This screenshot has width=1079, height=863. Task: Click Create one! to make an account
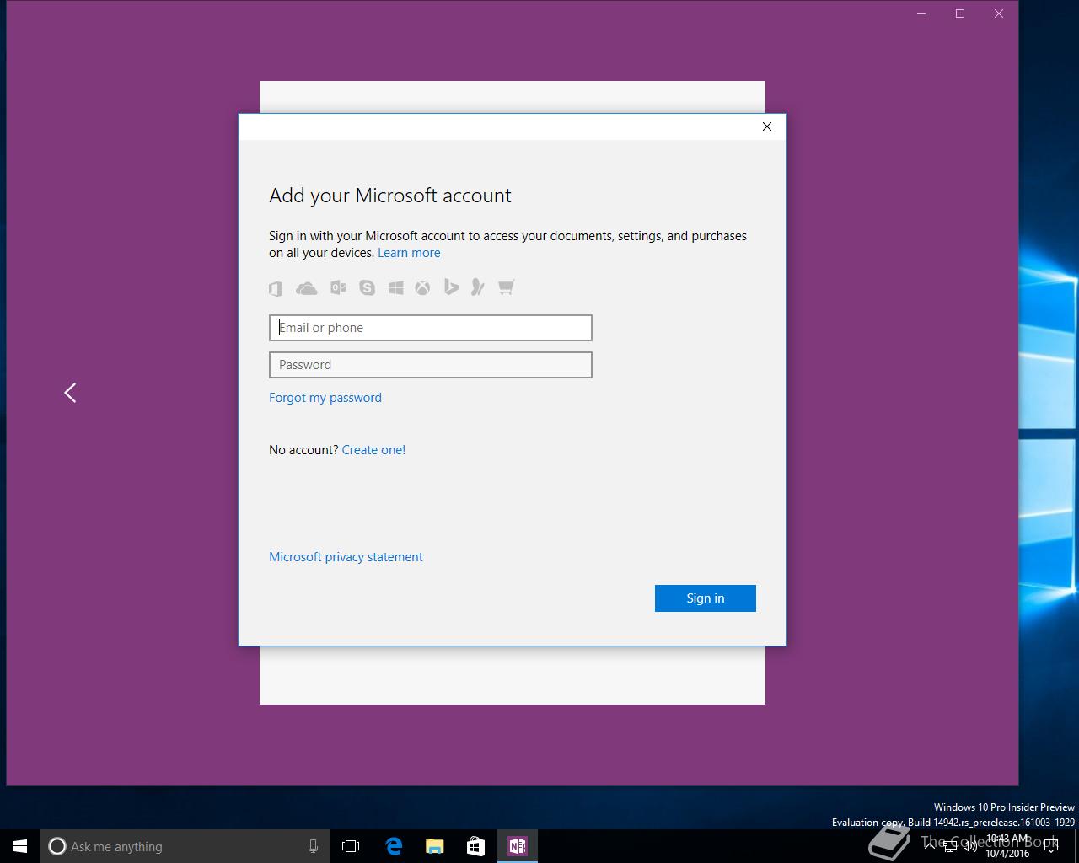tap(373, 450)
